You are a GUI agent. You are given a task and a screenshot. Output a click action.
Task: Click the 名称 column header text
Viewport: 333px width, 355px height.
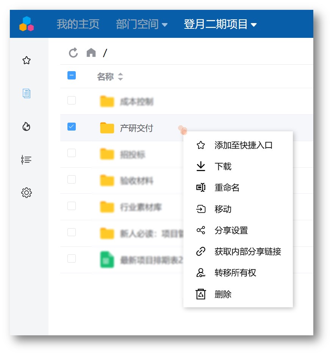tap(105, 76)
